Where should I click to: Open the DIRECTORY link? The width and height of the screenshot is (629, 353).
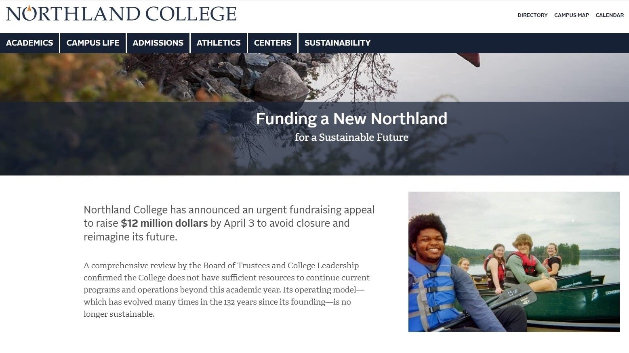[x=532, y=15]
